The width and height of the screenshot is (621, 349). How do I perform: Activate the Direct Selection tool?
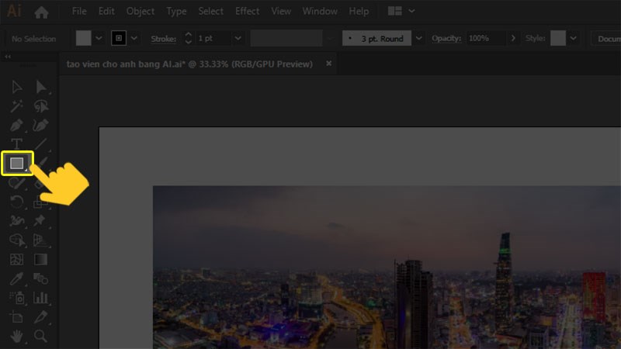pyautogui.click(x=40, y=87)
